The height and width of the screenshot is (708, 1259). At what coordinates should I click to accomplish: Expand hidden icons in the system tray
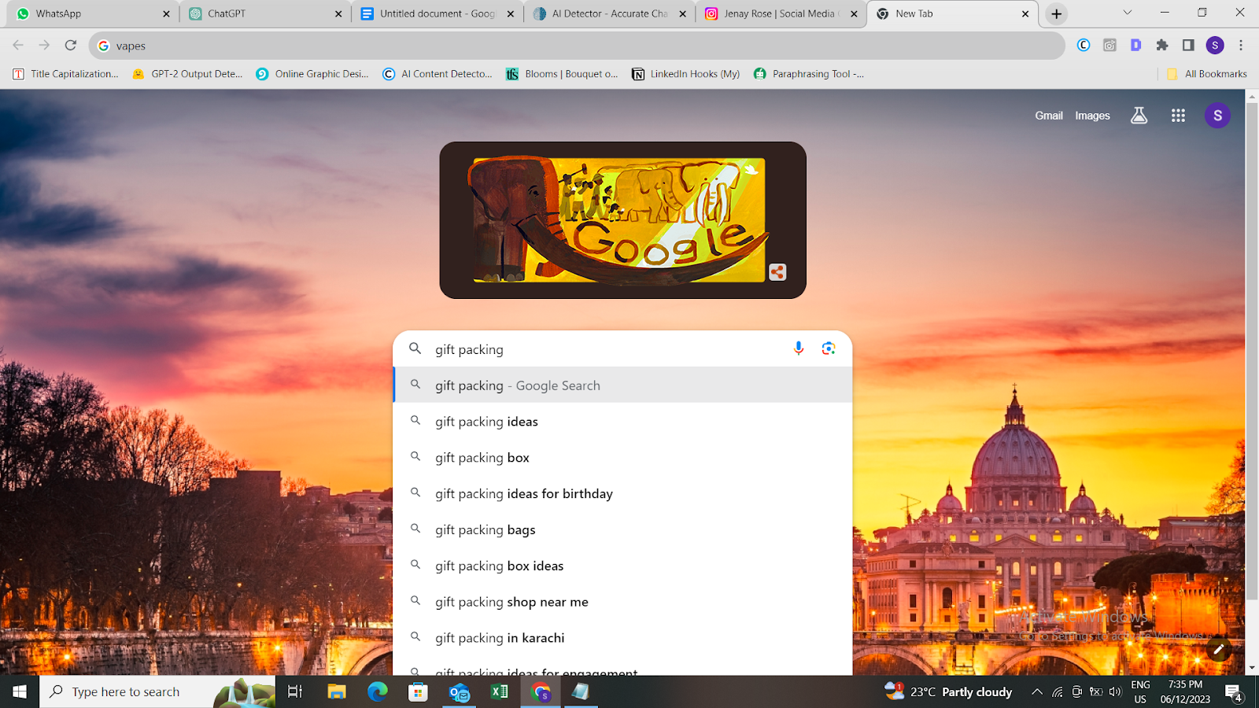pos(1036,691)
